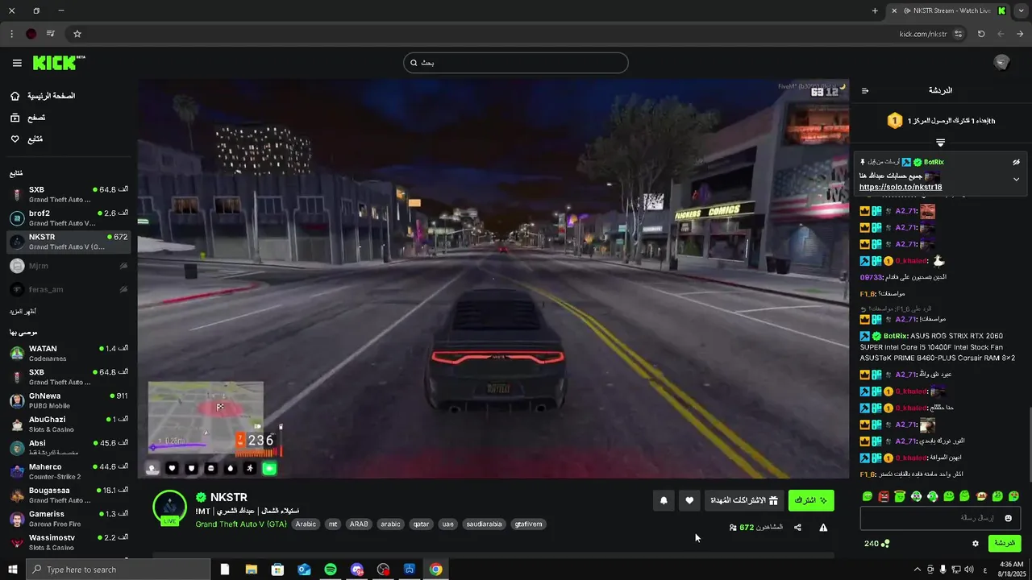Viewport: 1032px width, 580px height.
Task: Show hidden system tray icons
Action: (917, 570)
